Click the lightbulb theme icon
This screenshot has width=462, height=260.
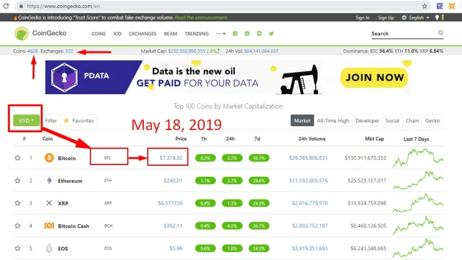click(437, 18)
